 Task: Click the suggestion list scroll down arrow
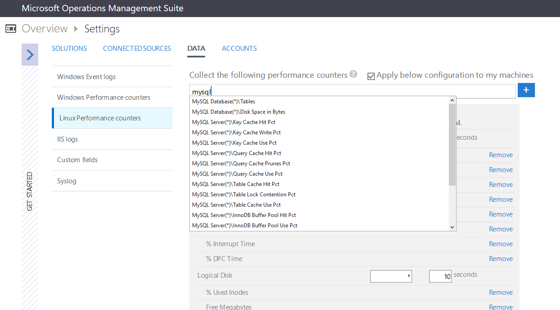452,227
